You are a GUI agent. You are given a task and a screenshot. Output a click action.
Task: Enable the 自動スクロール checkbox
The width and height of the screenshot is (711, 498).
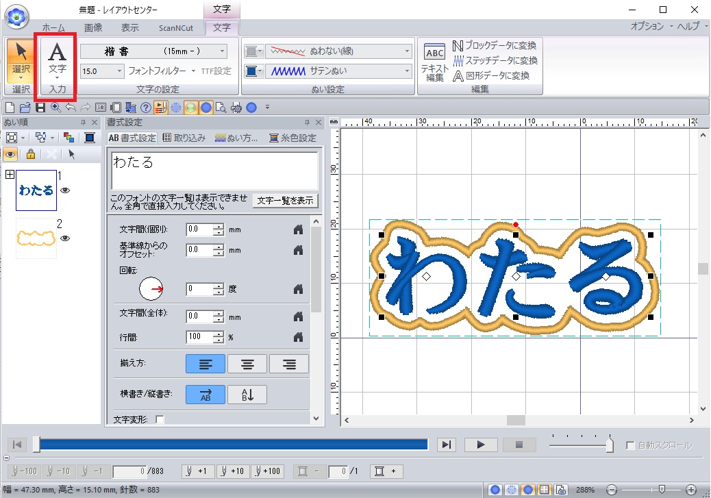click(630, 445)
